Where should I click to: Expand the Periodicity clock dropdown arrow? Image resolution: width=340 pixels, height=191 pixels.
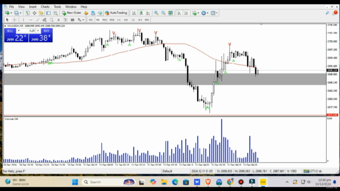[x=208, y=13]
